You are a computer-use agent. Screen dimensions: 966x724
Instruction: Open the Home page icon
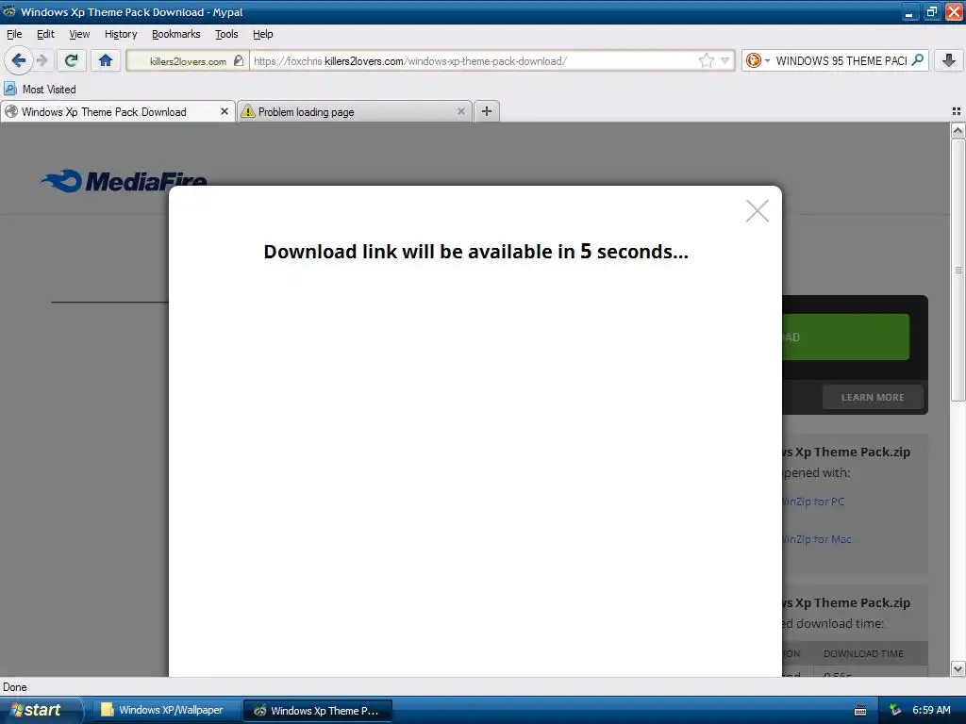[106, 60]
